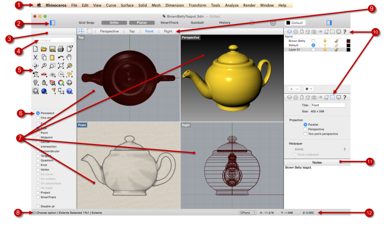This screenshot has height=239, width=392.
Task: Enable the Midpoint osnap checkbox
Action: tap(38, 137)
